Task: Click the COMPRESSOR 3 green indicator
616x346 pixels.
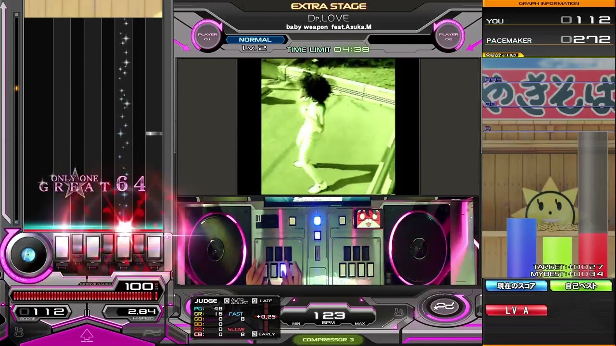Action: tap(328, 340)
